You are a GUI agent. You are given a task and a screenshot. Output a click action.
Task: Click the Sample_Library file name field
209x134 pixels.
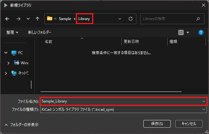click(x=121, y=101)
